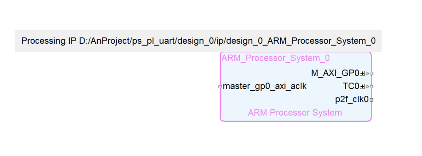Click the diamond marker beside M_AXI_GP0
The height and width of the screenshot is (156, 422).
(367, 73)
